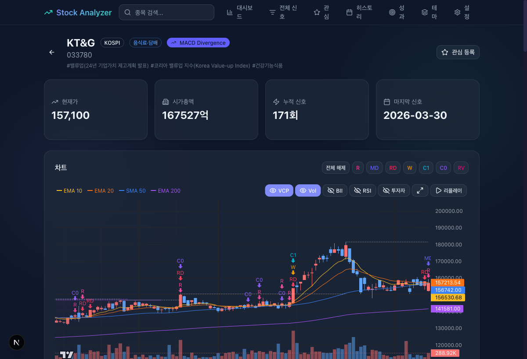The image size is (527, 359).
Task: Click the 관심 등록 button
Action: 458,52
